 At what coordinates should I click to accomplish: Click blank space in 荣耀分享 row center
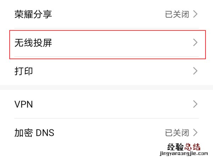(106, 15)
